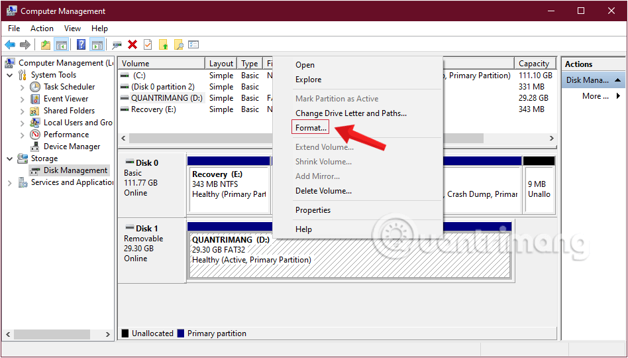The image size is (628, 358).
Task: Toggle the Show/Hide Action Pane icon
Action: tap(97, 44)
